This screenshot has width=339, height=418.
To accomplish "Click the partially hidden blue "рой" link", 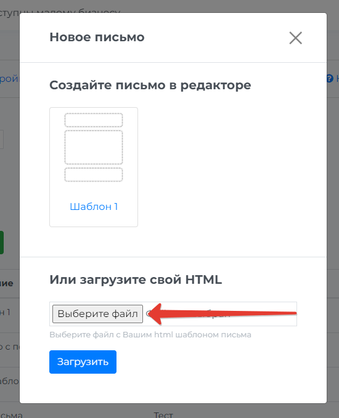I will click(9, 79).
